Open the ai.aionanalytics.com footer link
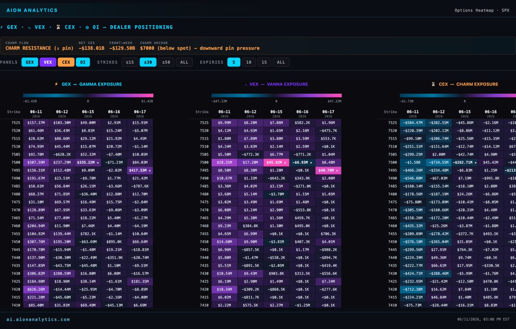 [x=38, y=320]
